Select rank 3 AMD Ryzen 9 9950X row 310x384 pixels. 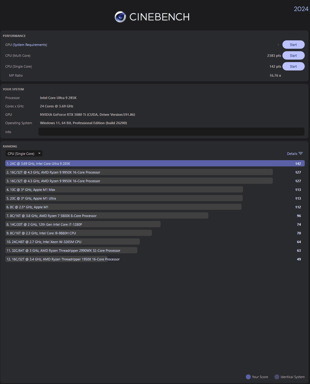point(155,181)
